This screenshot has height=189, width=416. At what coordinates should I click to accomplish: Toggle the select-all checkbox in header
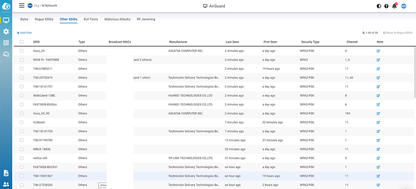coord(22,42)
